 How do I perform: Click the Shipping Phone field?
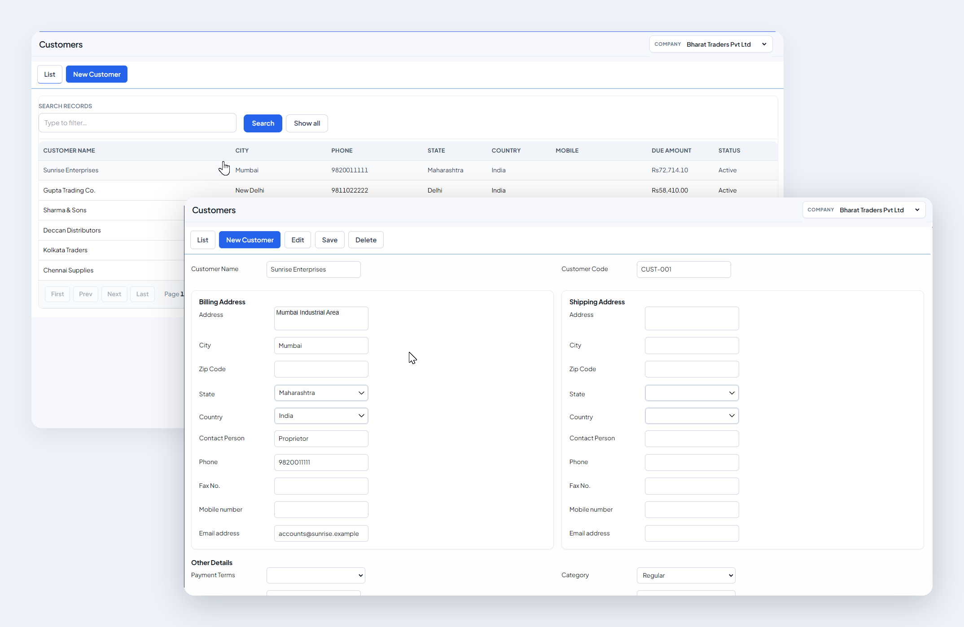(692, 463)
